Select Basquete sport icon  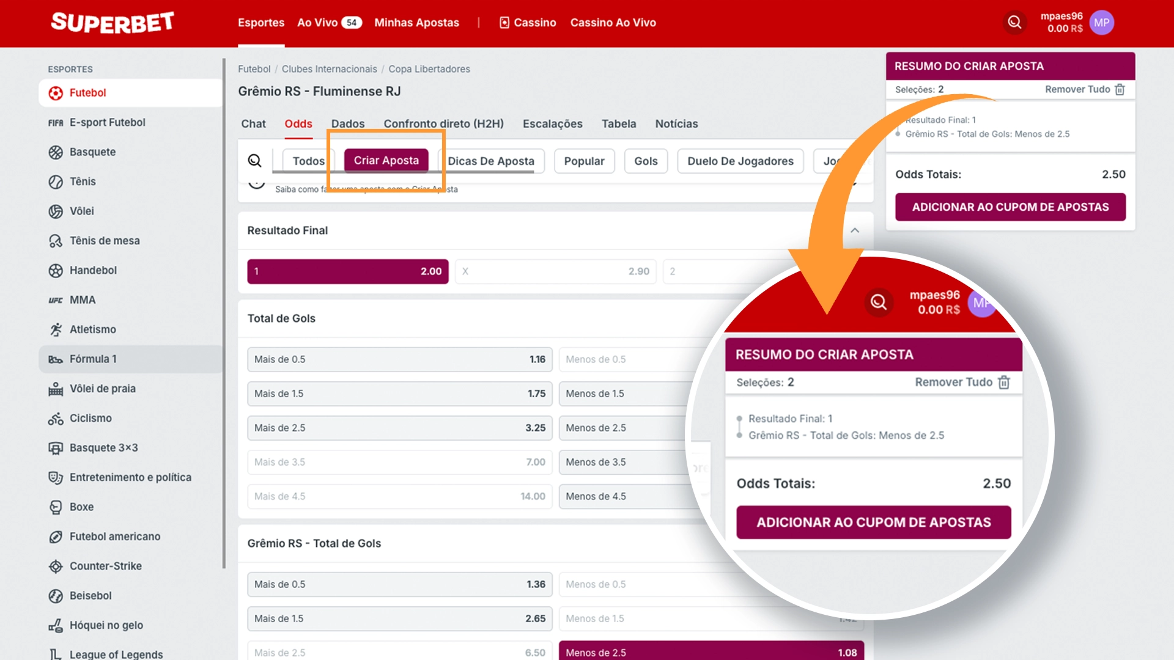[56, 152]
